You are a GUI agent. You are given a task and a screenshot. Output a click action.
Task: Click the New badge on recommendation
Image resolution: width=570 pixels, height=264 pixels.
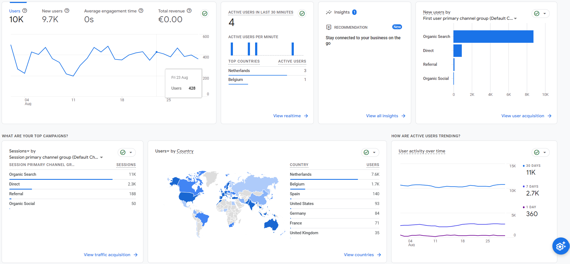click(397, 27)
